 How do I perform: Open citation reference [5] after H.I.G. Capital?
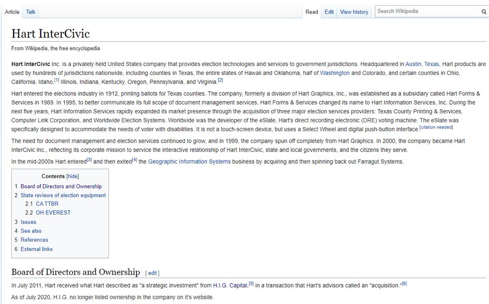pyautogui.click(x=251, y=284)
